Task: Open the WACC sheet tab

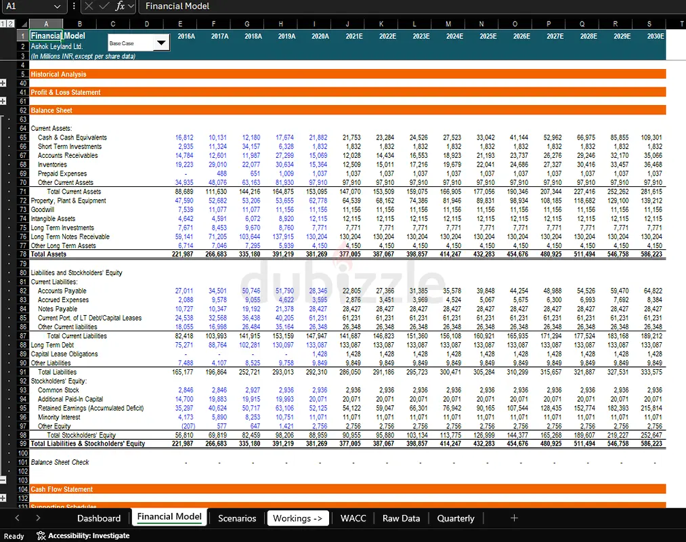Action: coord(353,518)
